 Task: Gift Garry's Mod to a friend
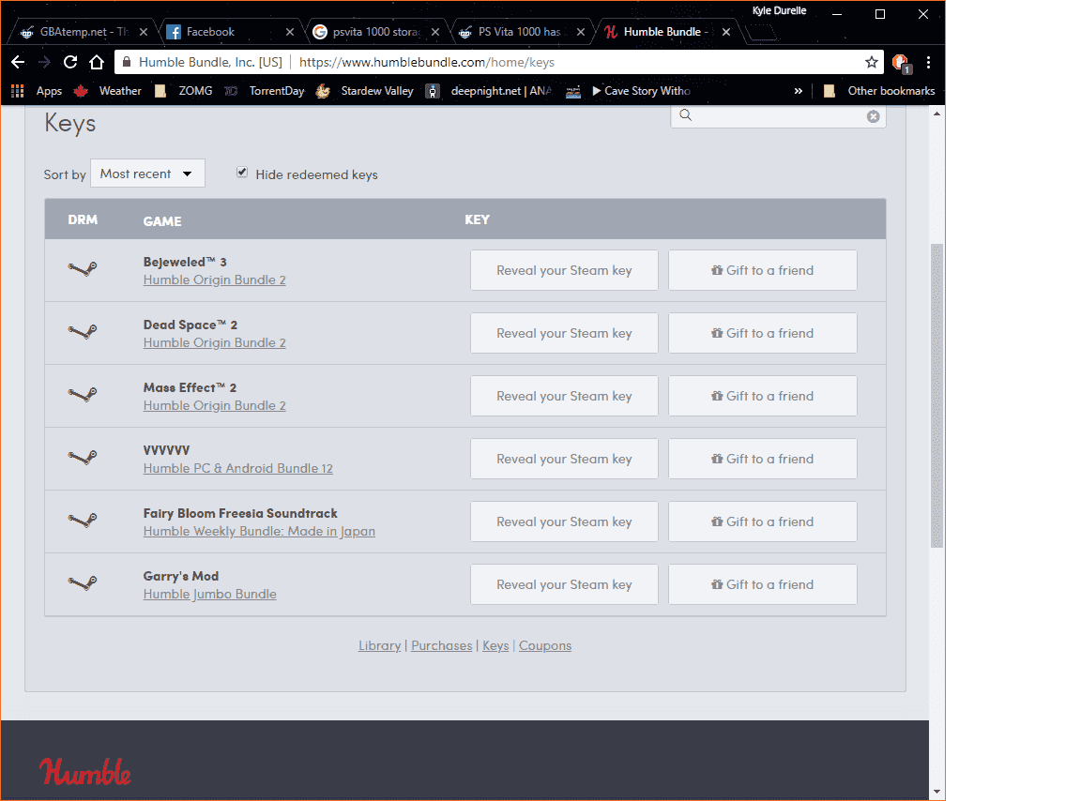click(x=763, y=584)
